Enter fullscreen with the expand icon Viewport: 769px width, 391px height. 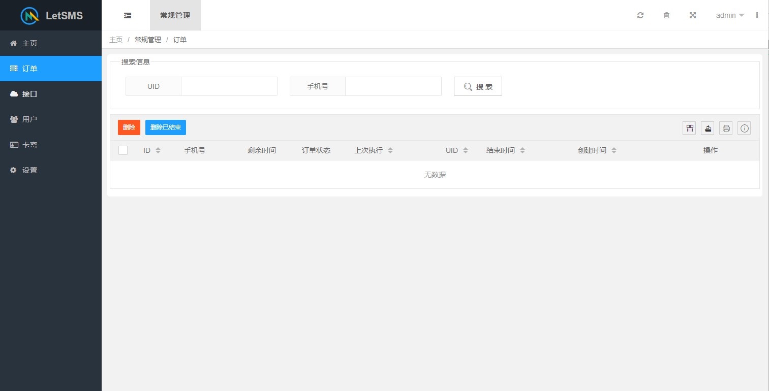[x=693, y=15]
